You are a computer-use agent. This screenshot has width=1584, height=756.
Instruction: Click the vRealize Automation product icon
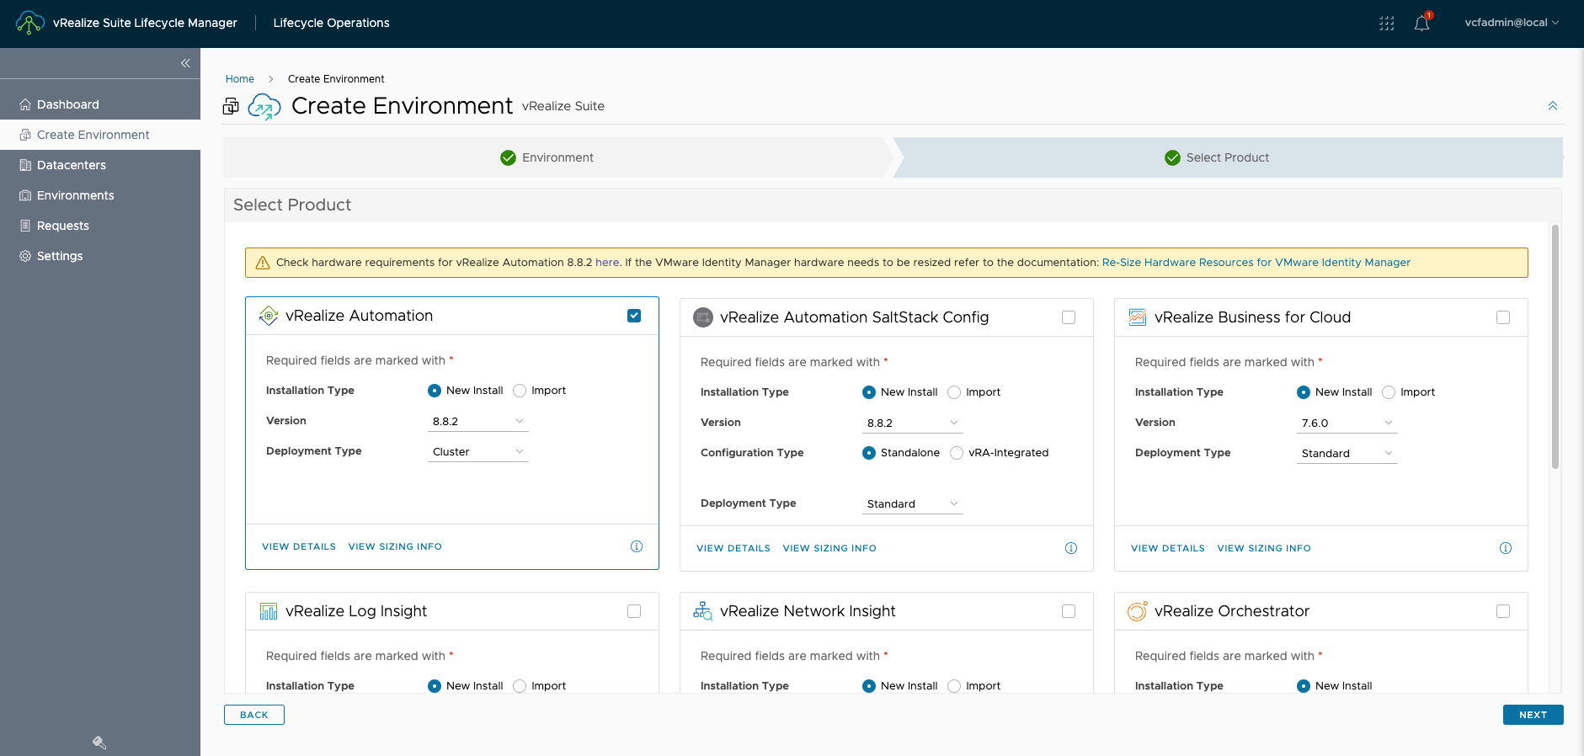(269, 316)
